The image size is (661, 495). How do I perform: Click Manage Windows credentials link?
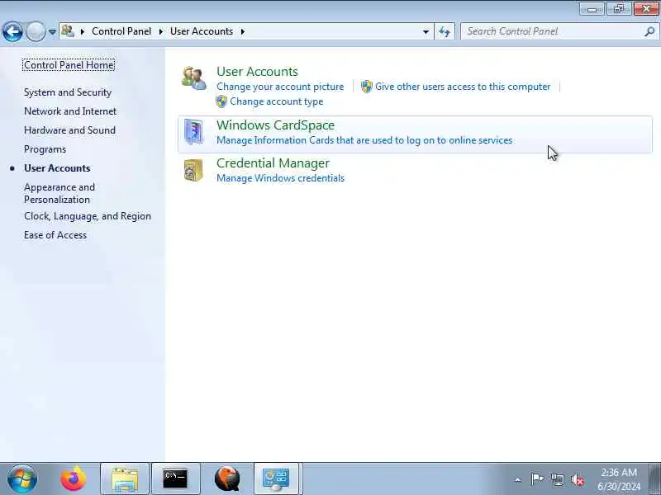pos(280,178)
